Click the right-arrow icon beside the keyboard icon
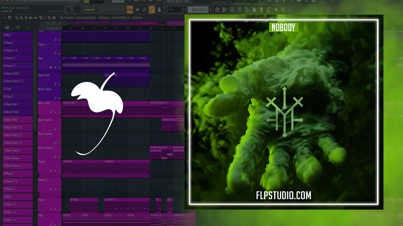Viewport: 403px width, 226px height. (x=137, y=9)
